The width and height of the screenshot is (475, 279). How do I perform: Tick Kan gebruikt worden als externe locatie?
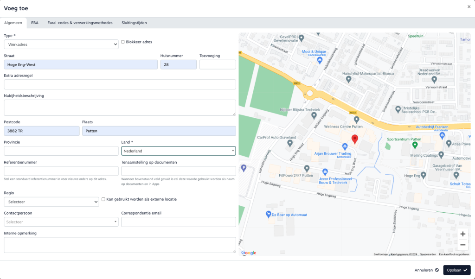point(103,199)
